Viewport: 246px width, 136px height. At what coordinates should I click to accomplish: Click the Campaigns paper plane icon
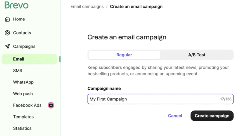[x=7, y=46]
